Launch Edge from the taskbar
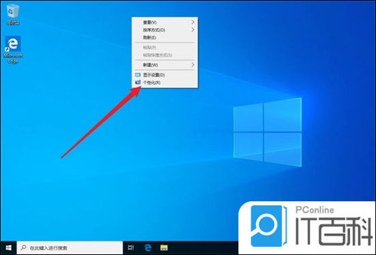The height and width of the screenshot is (255, 376). 148,248
